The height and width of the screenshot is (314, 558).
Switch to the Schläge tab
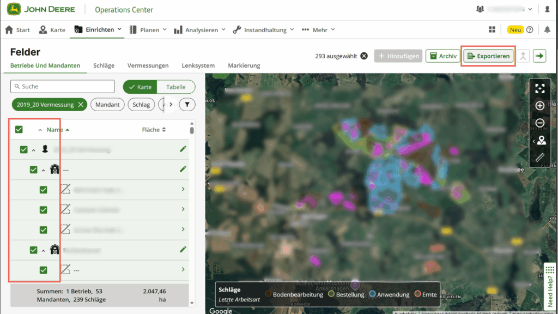click(104, 65)
